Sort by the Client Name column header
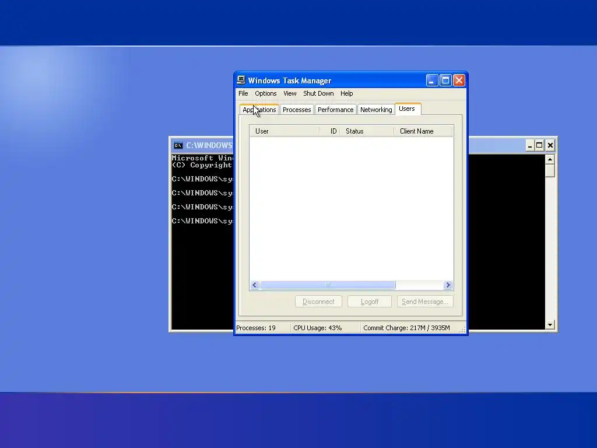Viewport: 597px width, 448px height. [x=423, y=131]
